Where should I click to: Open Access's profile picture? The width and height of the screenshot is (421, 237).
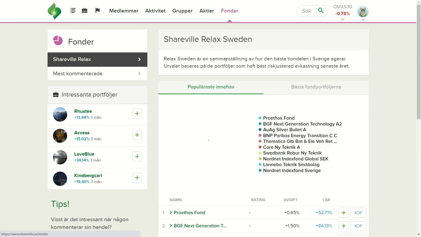coord(60,136)
